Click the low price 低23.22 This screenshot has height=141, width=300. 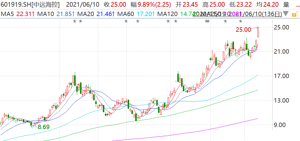click(x=240, y=5)
